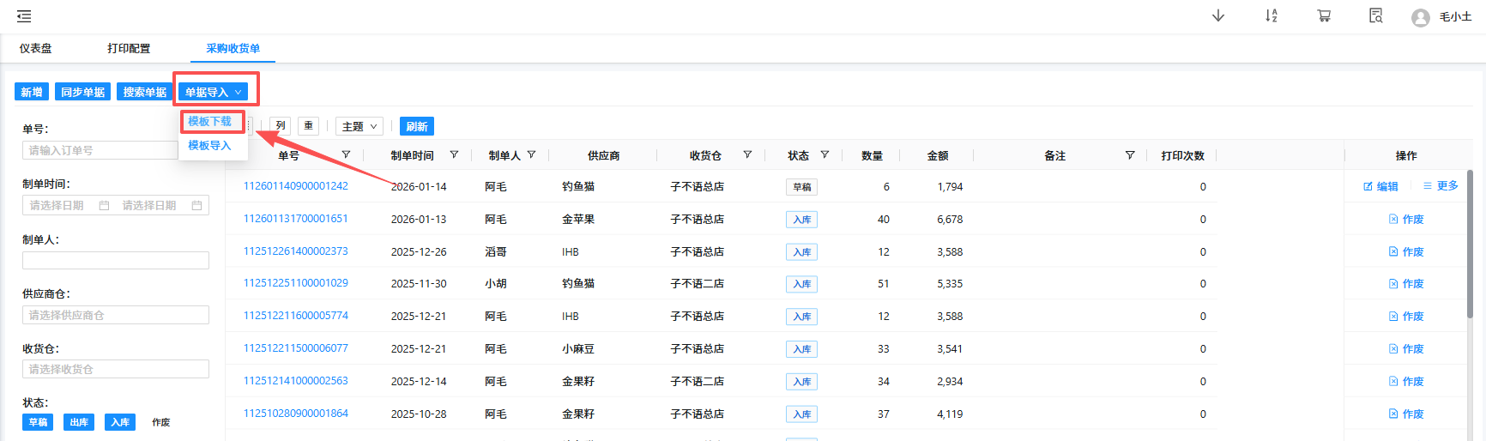Click the 刷新 button
Screen dimensions: 1486x441
tap(417, 126)
